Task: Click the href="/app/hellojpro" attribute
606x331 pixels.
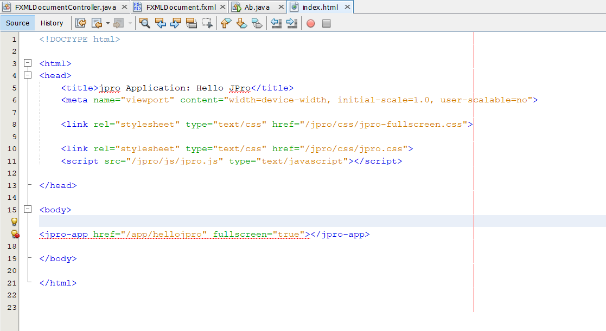Action: 150,234
